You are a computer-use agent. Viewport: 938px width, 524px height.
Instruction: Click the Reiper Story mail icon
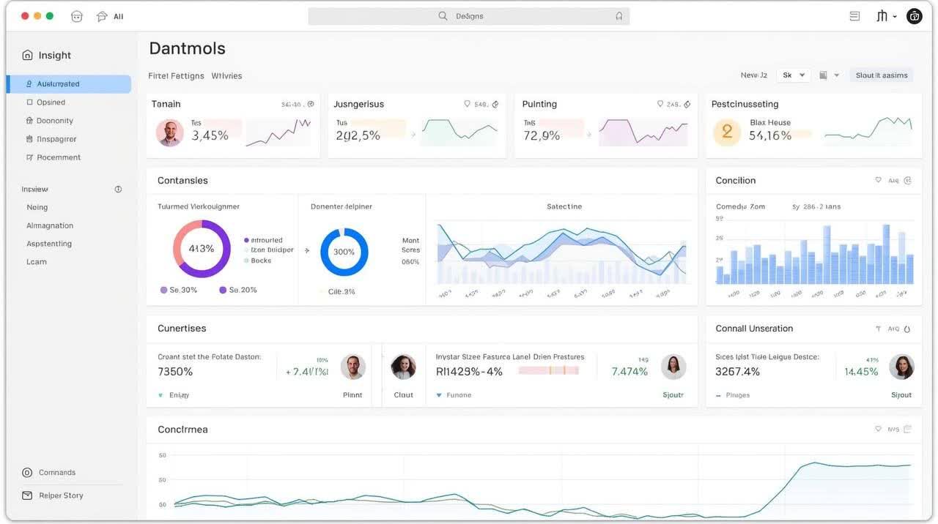pyautogui.click(x=27, y=495)
